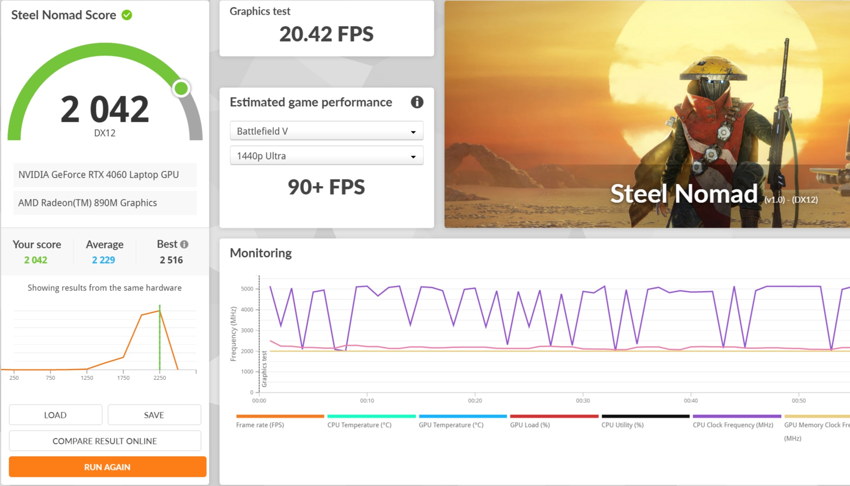
Task: Click the Graphics test marker on monitoring chart
Action: tap(264, 369)
